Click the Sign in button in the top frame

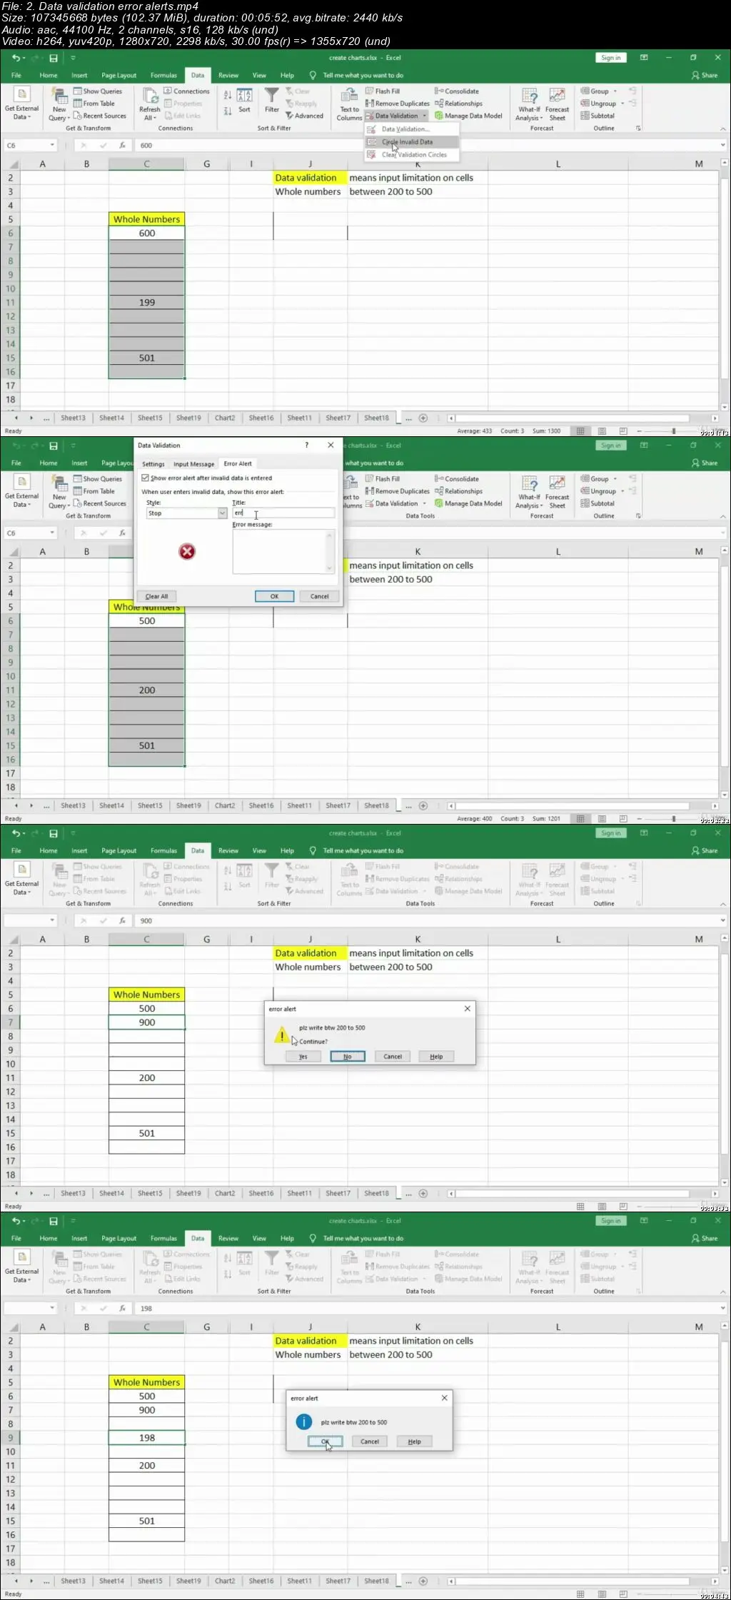click(x=611, y=58)
